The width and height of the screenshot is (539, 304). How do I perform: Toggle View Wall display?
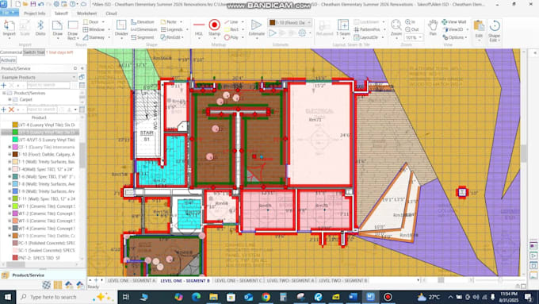454,22
